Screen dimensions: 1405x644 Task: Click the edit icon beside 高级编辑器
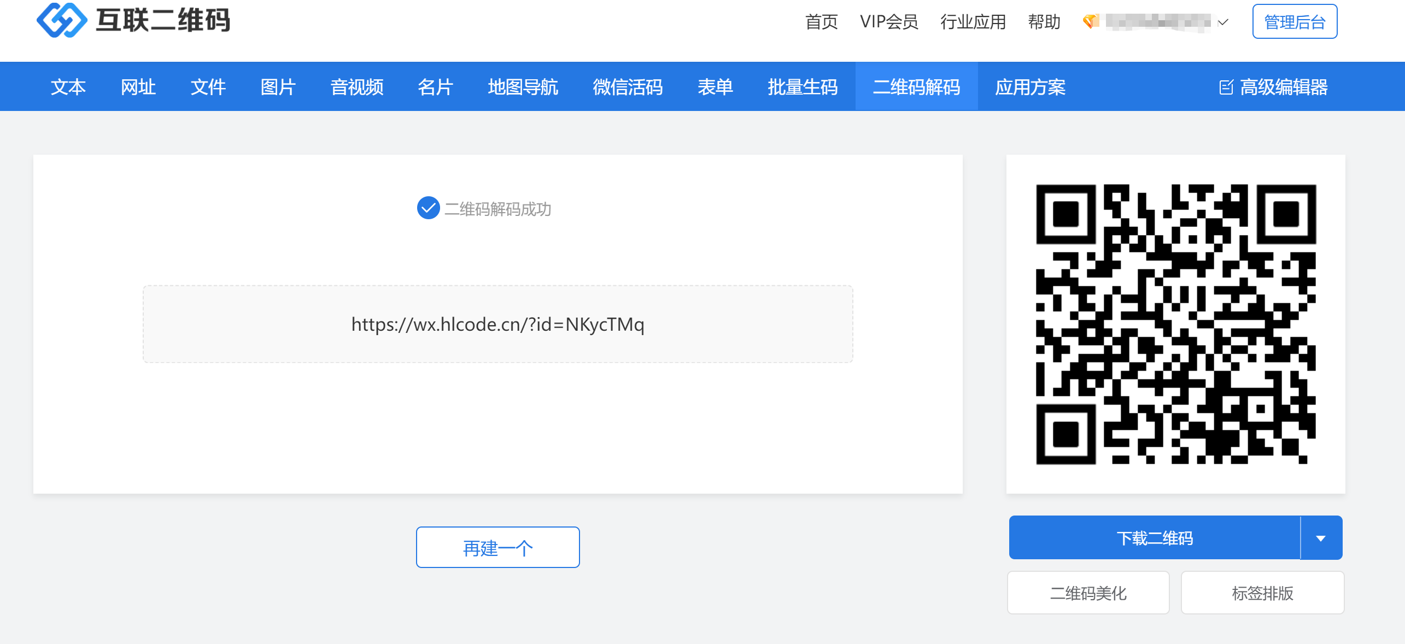coord(1226,87)
